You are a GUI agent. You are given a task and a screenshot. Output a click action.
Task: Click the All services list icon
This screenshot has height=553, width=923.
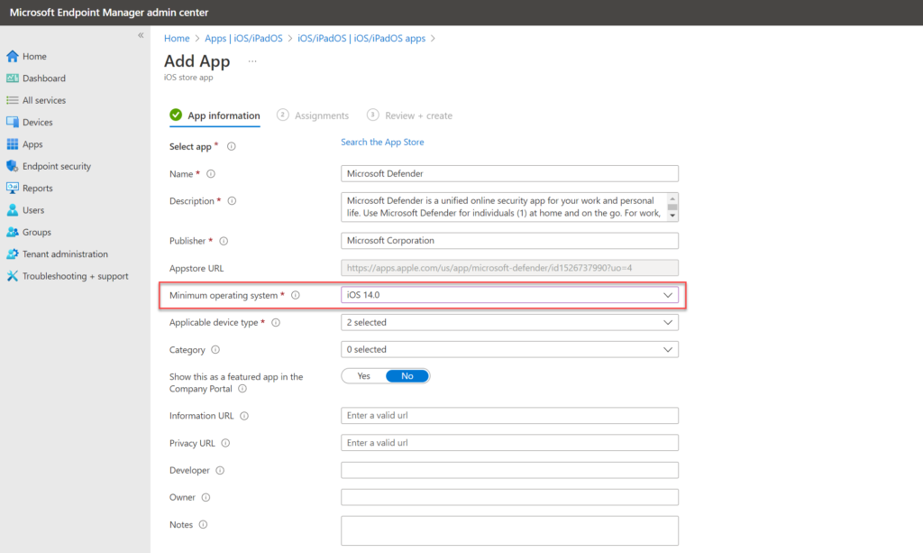pos(13,100)
